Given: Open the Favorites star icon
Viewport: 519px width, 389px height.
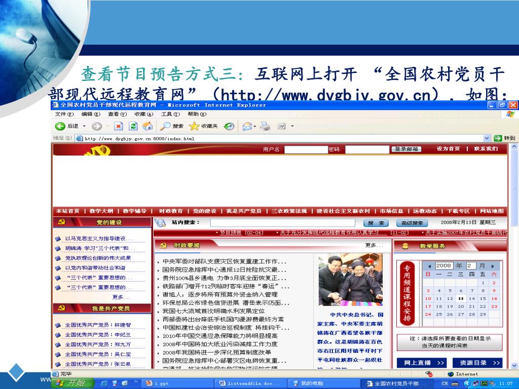Looking at the screenshot, I should pyautogui.click(x=194, y=126).
